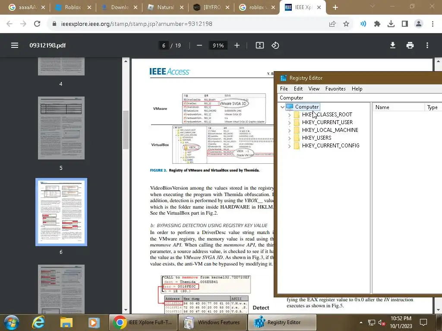Viewport: 442px width, 331px height.
Task: Open the Chrome three-dot menu
Action: click(x=433, y=24)
